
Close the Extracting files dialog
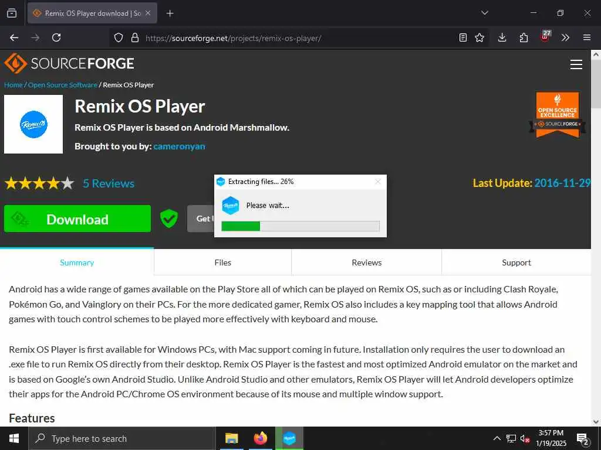[x=378, y=182]
